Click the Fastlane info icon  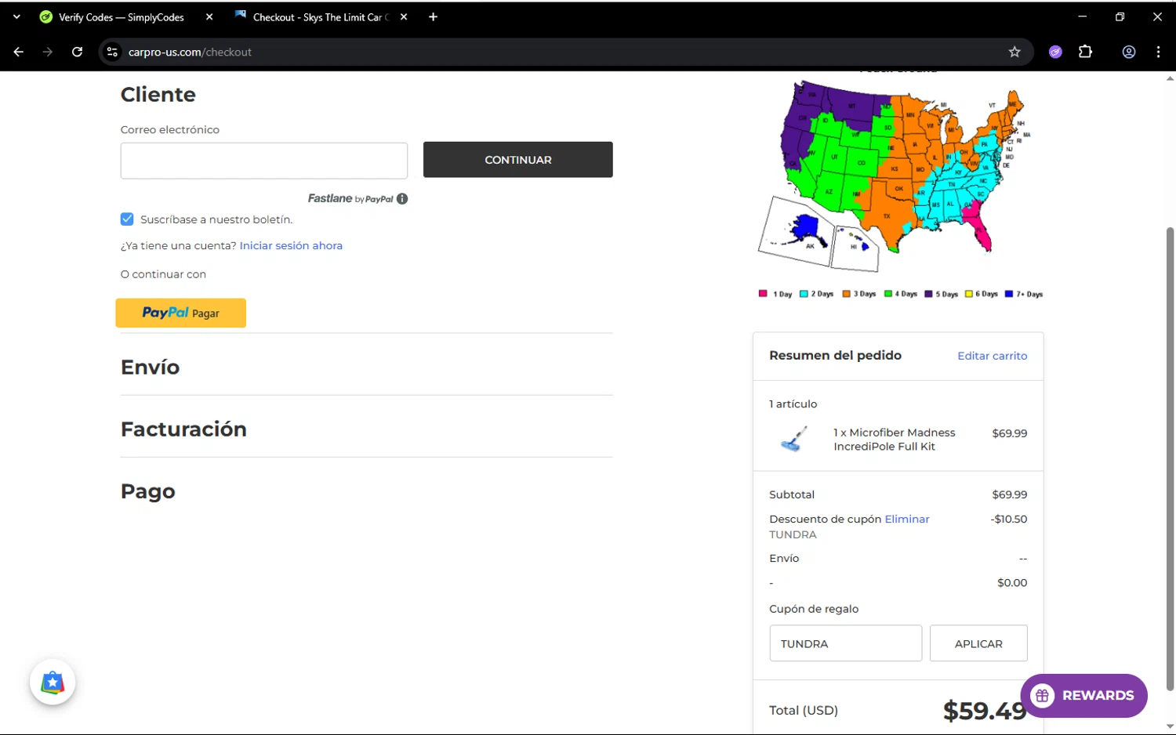point(402,199)
